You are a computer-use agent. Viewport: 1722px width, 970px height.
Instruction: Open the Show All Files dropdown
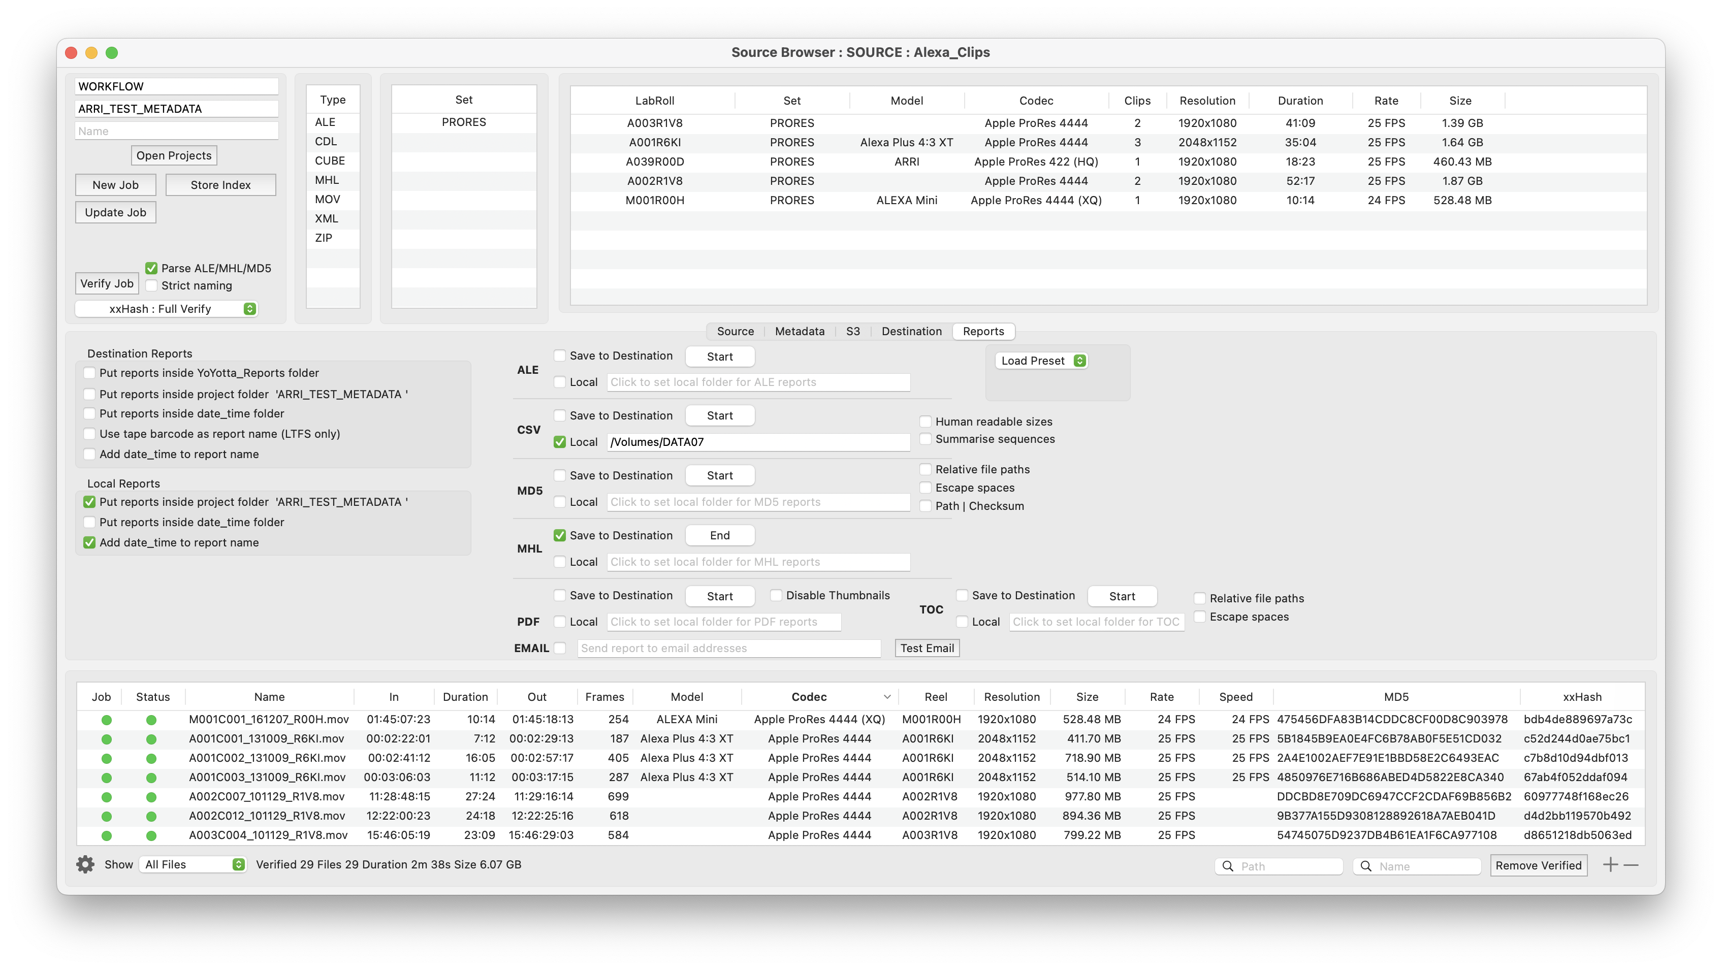click(193, 864)
